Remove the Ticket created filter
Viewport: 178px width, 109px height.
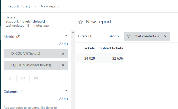click(x=165, y=36)
